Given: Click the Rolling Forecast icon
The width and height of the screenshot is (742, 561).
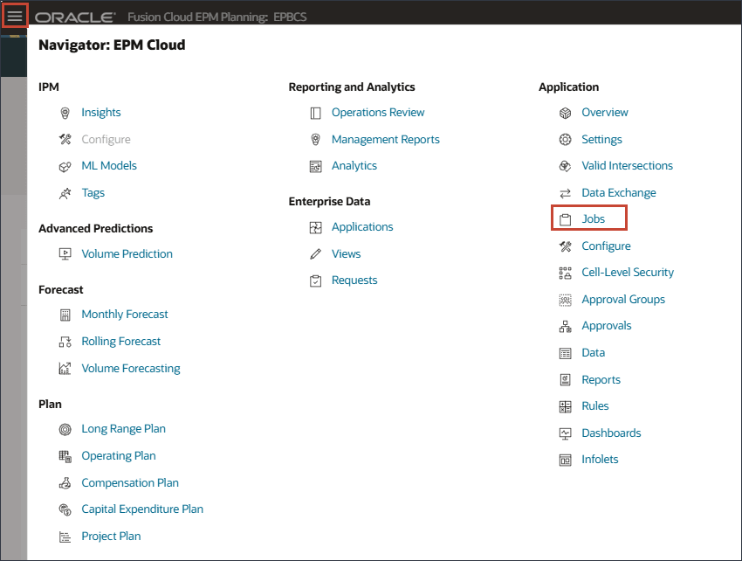Looking at the screenshot, I should point(65,342).
